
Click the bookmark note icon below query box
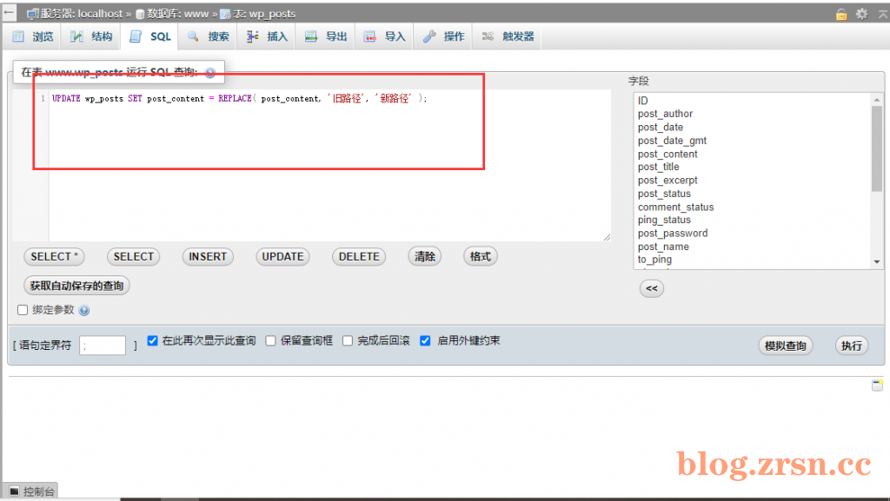point(877,386)
